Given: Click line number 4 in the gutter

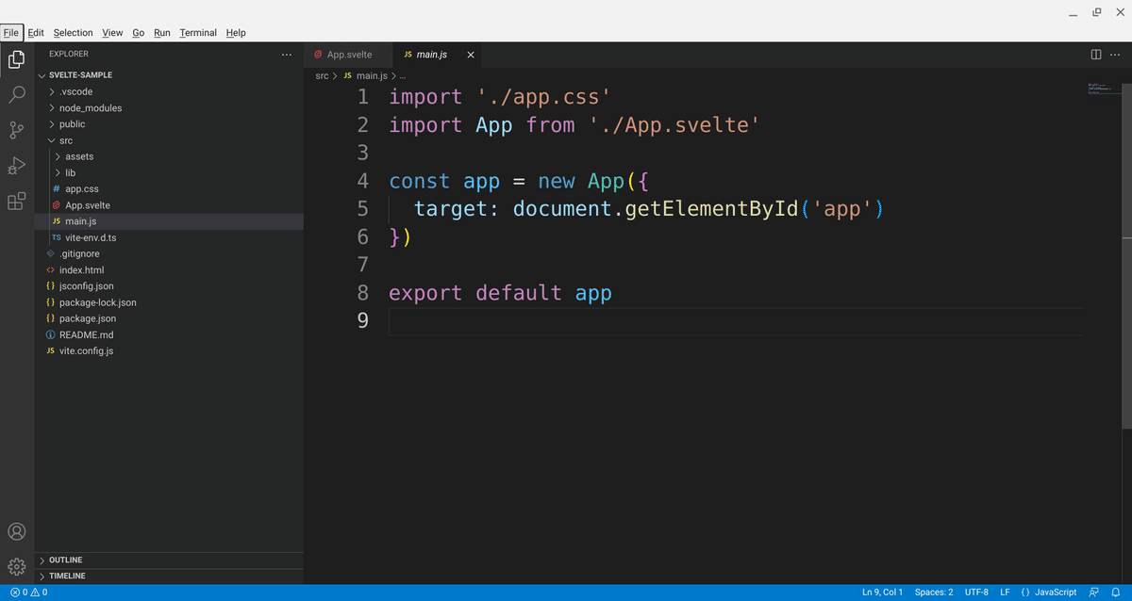Looking at the screenshot, I should 363,181.
